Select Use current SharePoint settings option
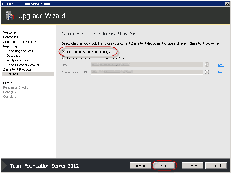Viewport: 231px width, 173px height. point(63,52)
